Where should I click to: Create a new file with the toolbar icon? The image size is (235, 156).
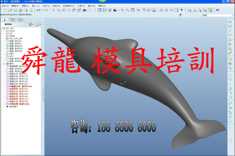coord(5,10)
